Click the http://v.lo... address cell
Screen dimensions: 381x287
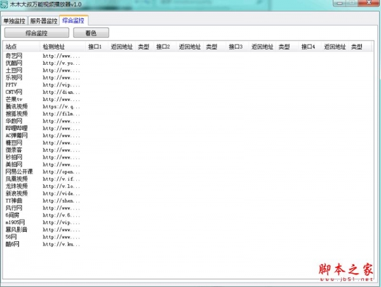pyautogui.click(x=61, y=186)
